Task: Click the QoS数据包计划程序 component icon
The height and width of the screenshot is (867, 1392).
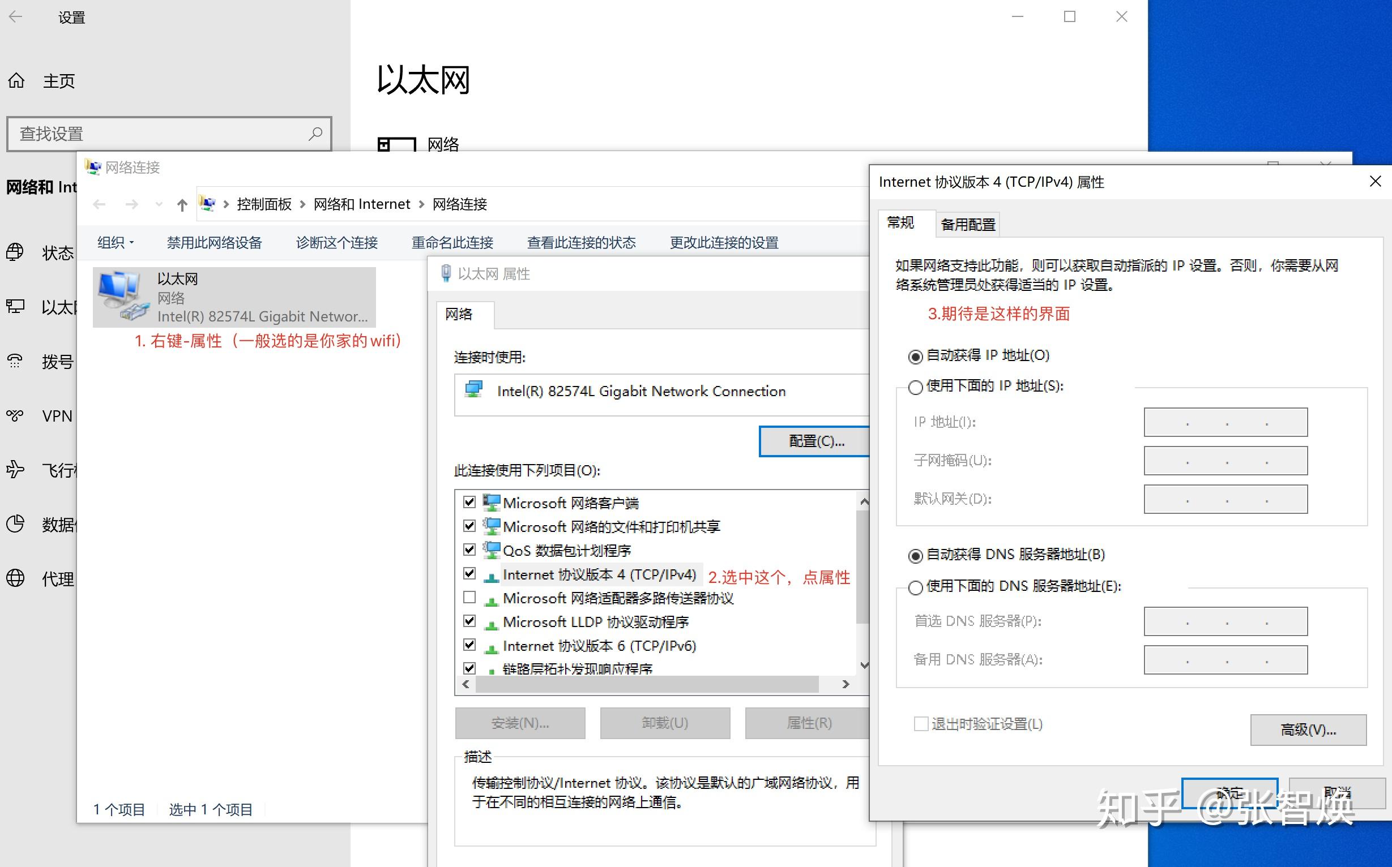Action: (x=492, y=550)
